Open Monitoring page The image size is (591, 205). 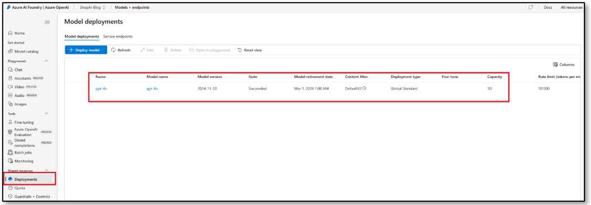21,161
